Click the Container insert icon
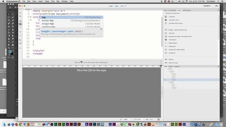Image resolution: width=226 pixels, height=127 pixels. pos(166,17)
